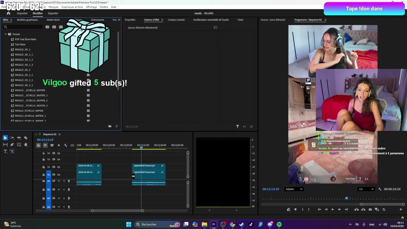Image resolution: width=407 pixels, height=229 pixels.
Task: Click timeline wrench display settings
Action: pyautogui.click(x=66, y=145)
